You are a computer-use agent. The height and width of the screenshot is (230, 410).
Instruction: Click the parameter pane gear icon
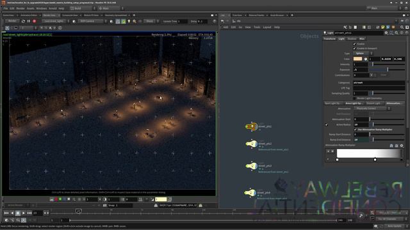[x=386, y=33]
